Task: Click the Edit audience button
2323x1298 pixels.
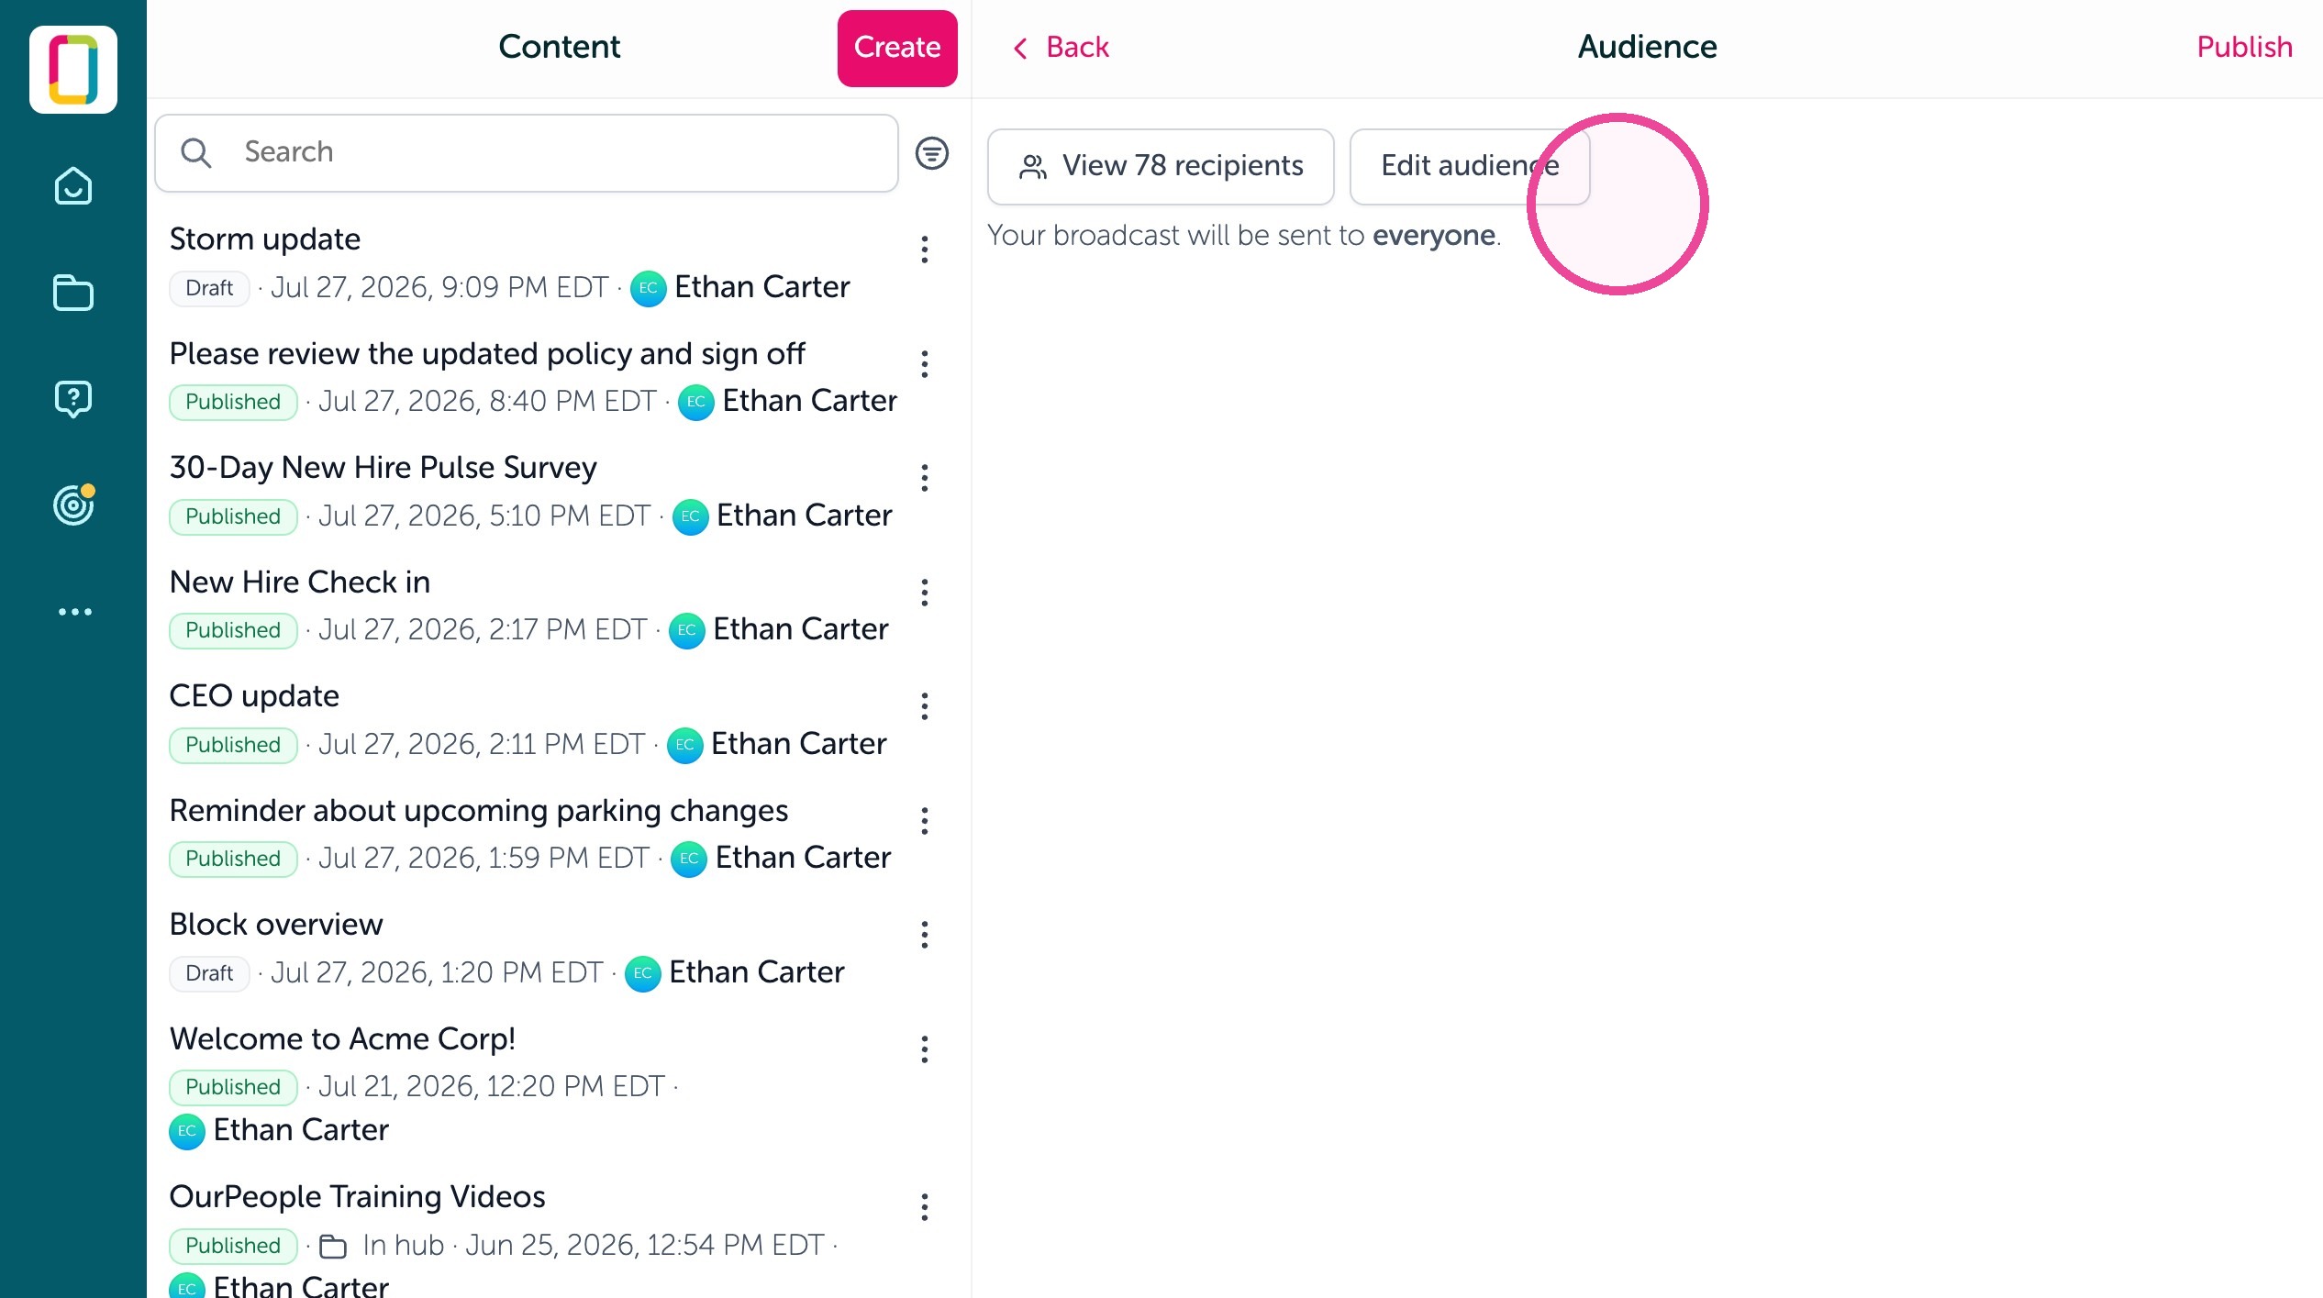Action: tap(1469, 166)
